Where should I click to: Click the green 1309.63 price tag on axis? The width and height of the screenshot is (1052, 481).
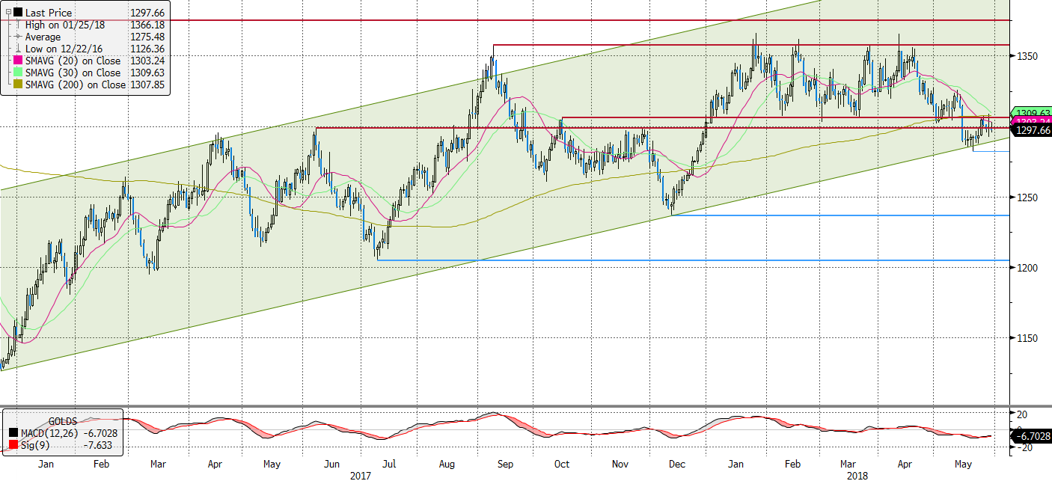point(1031,113)
